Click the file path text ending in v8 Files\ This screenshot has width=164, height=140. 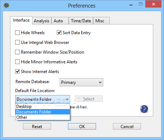point(79,107)
